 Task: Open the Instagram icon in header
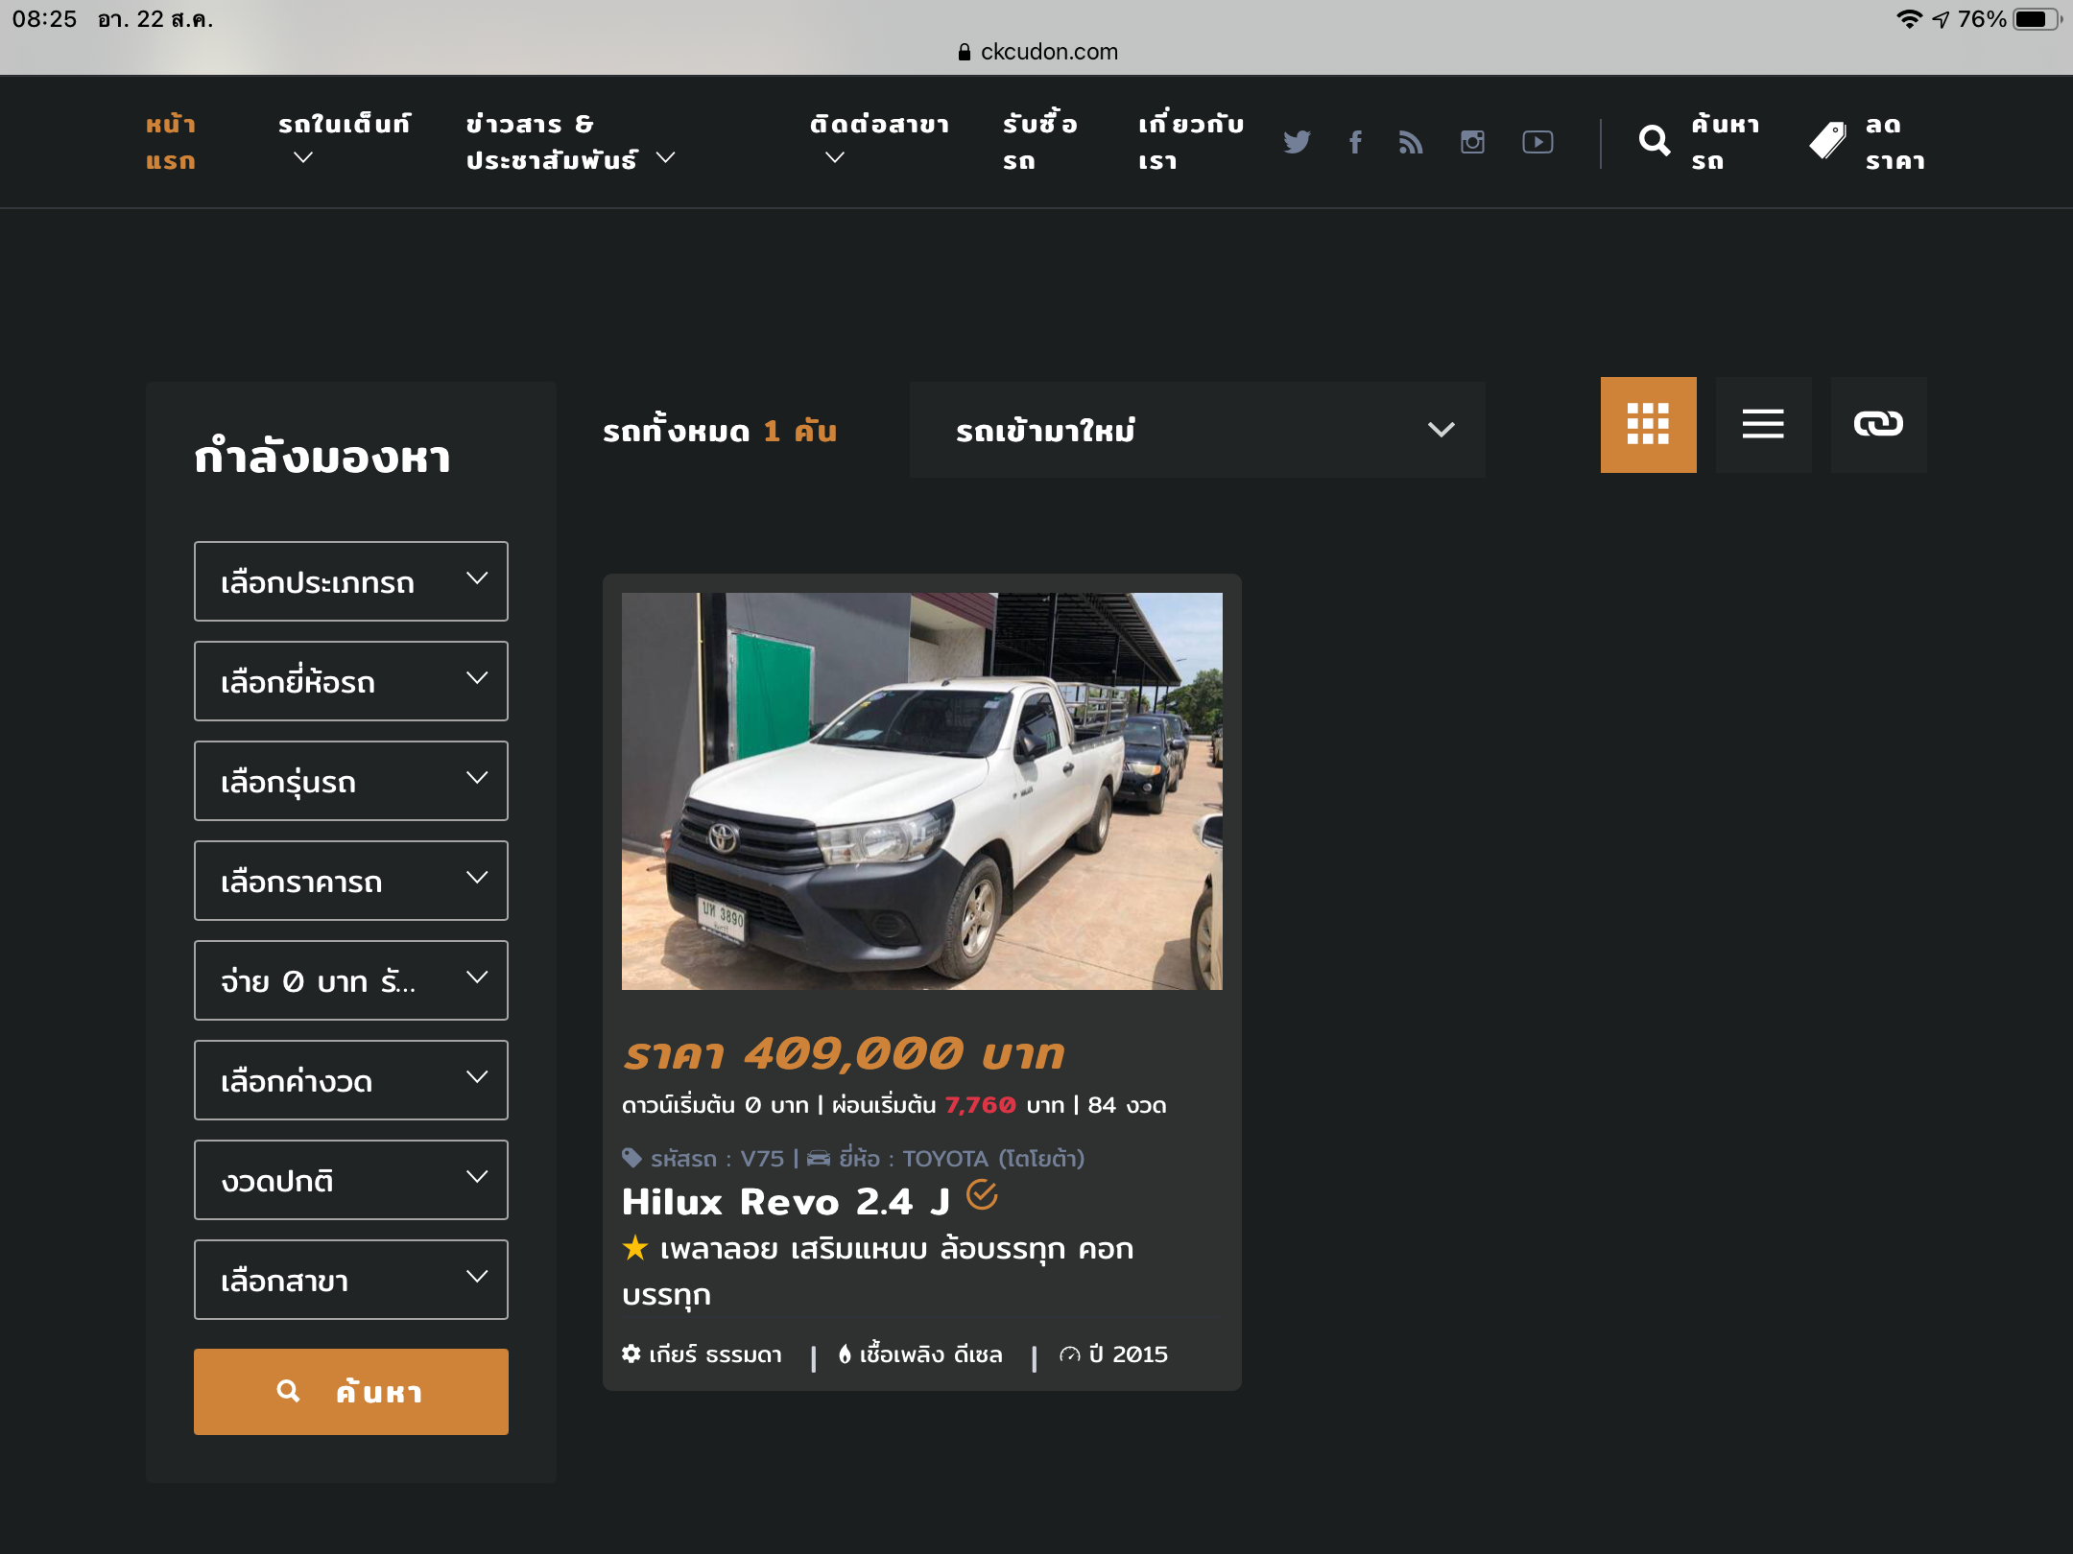click(x=1472, y=142)
